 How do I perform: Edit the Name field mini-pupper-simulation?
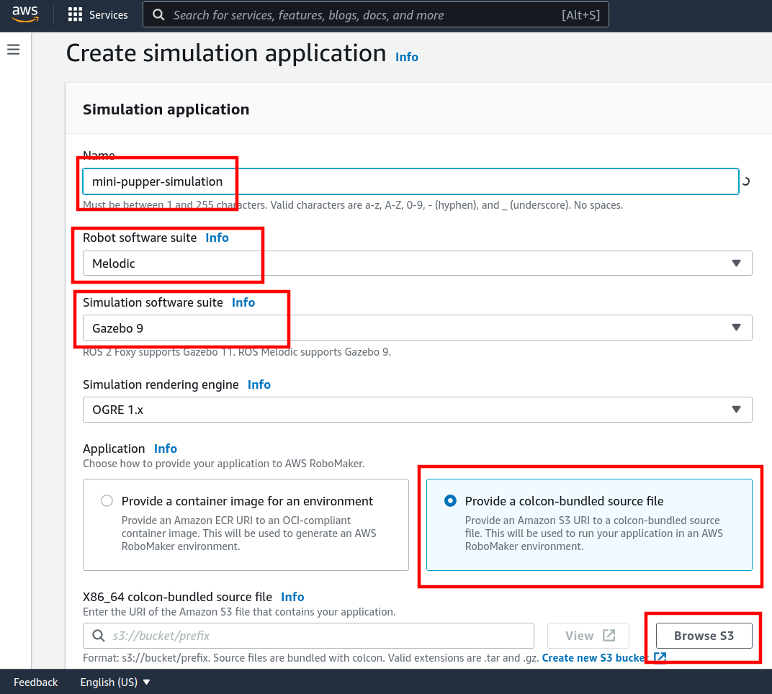[410, 181]
